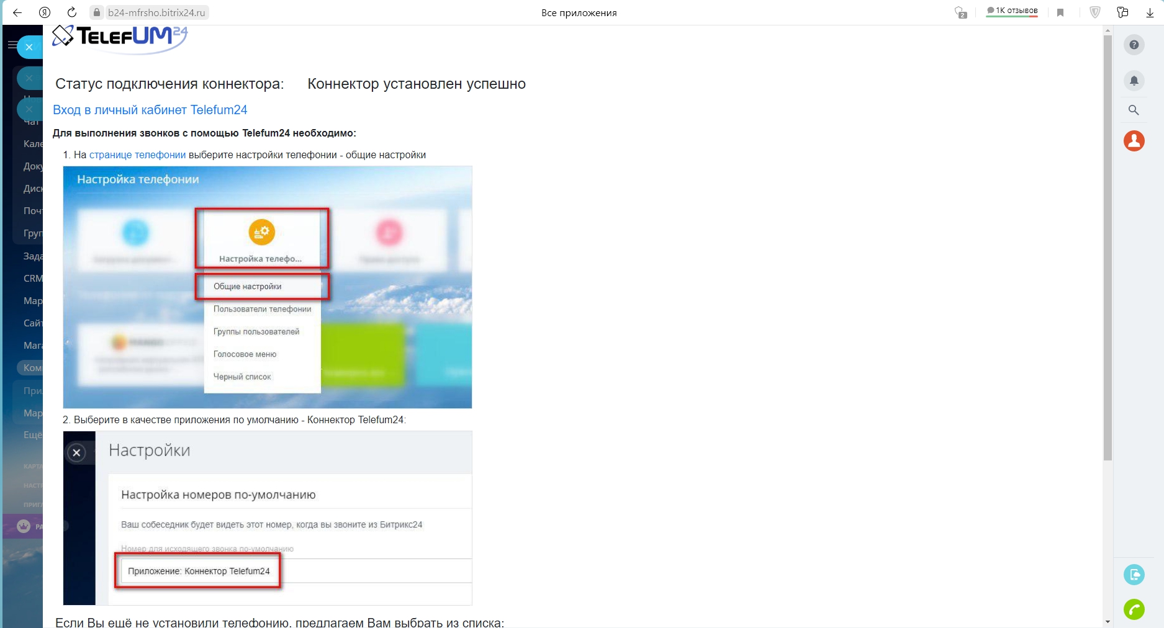The width and height of the screenshot is (1164, 628).
Task: Click the bold line Для выполнения звонков
Action: pyautogui.click(x=204, y=133)
